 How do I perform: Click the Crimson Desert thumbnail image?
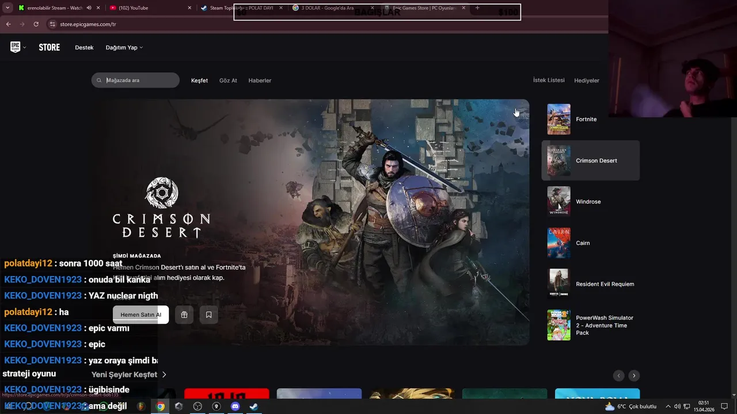click(559, 160)
